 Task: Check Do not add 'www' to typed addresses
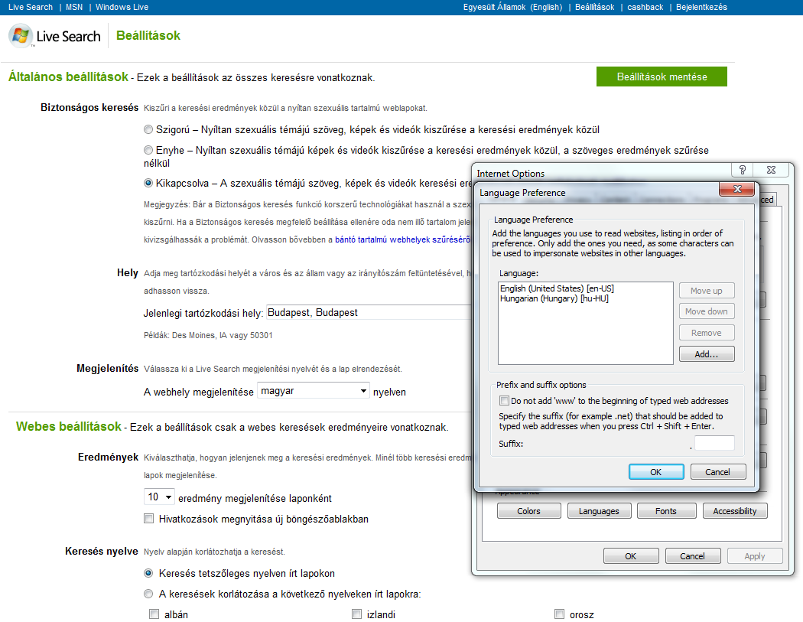click(x=505, y=401)
